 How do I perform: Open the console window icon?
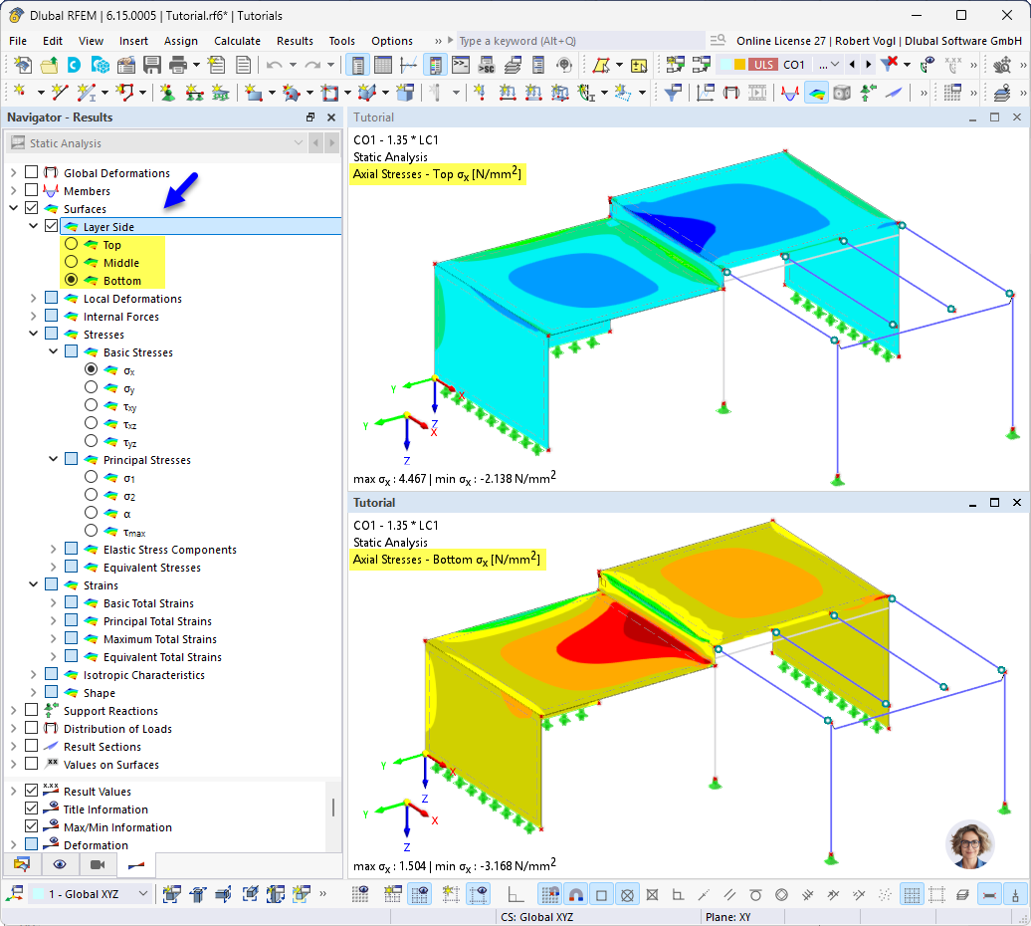[x=461, y=65]
